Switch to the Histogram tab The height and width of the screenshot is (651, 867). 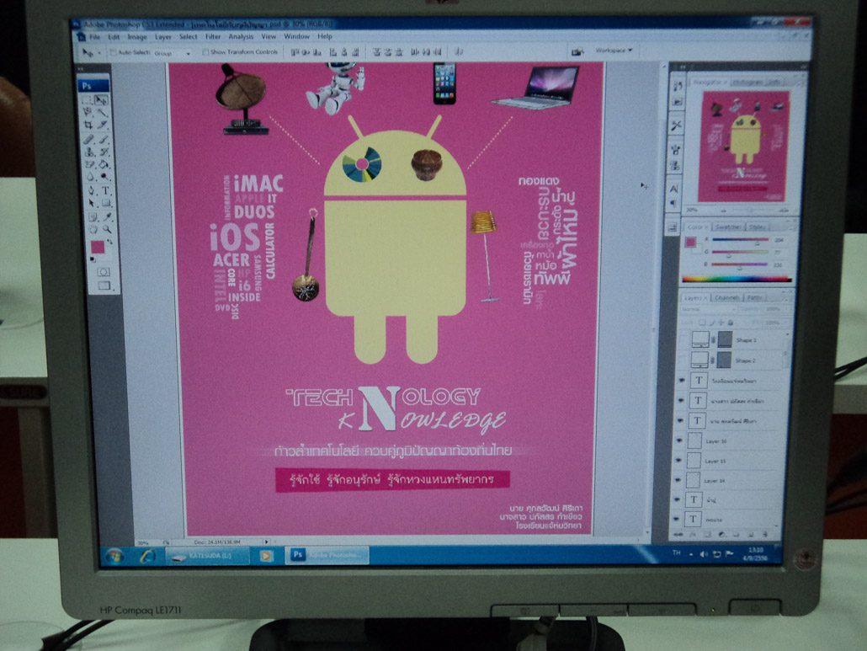coord(747,82)
